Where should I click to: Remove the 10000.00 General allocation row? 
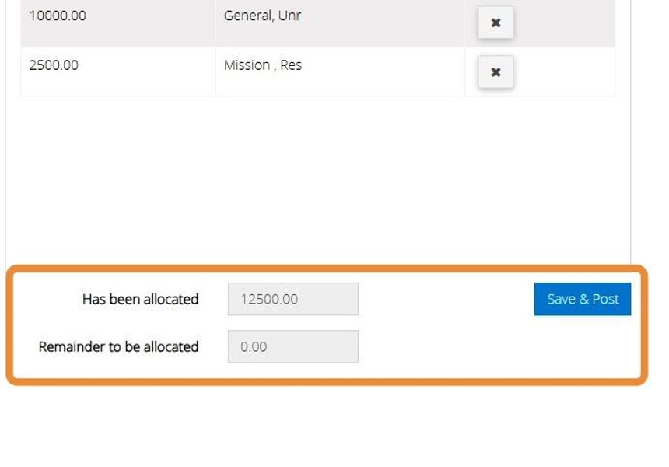pyautogui.click(x=496, y=23)
